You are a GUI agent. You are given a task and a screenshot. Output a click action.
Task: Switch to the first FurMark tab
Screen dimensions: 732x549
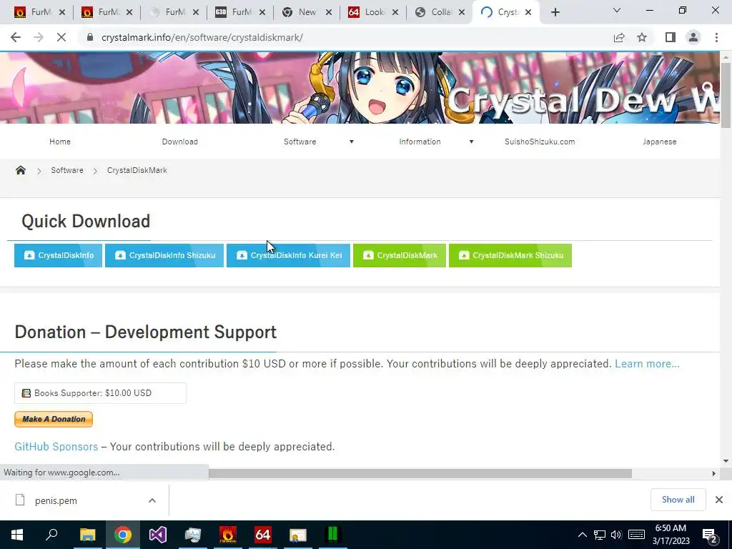(x=35, y=12)
